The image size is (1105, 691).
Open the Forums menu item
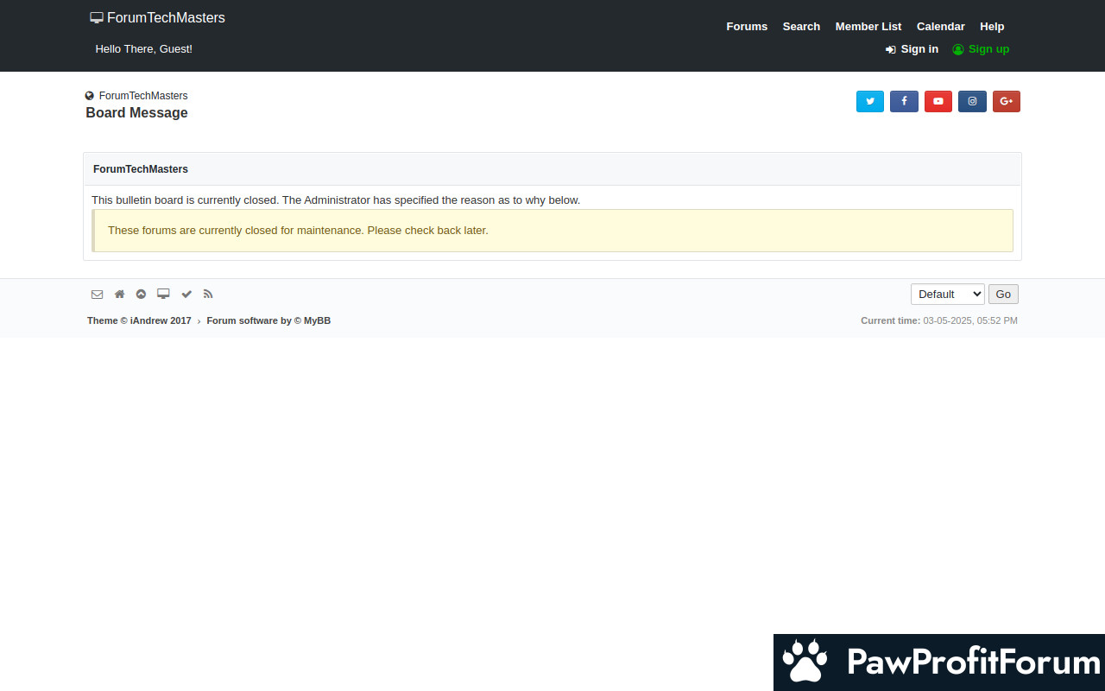746,27
